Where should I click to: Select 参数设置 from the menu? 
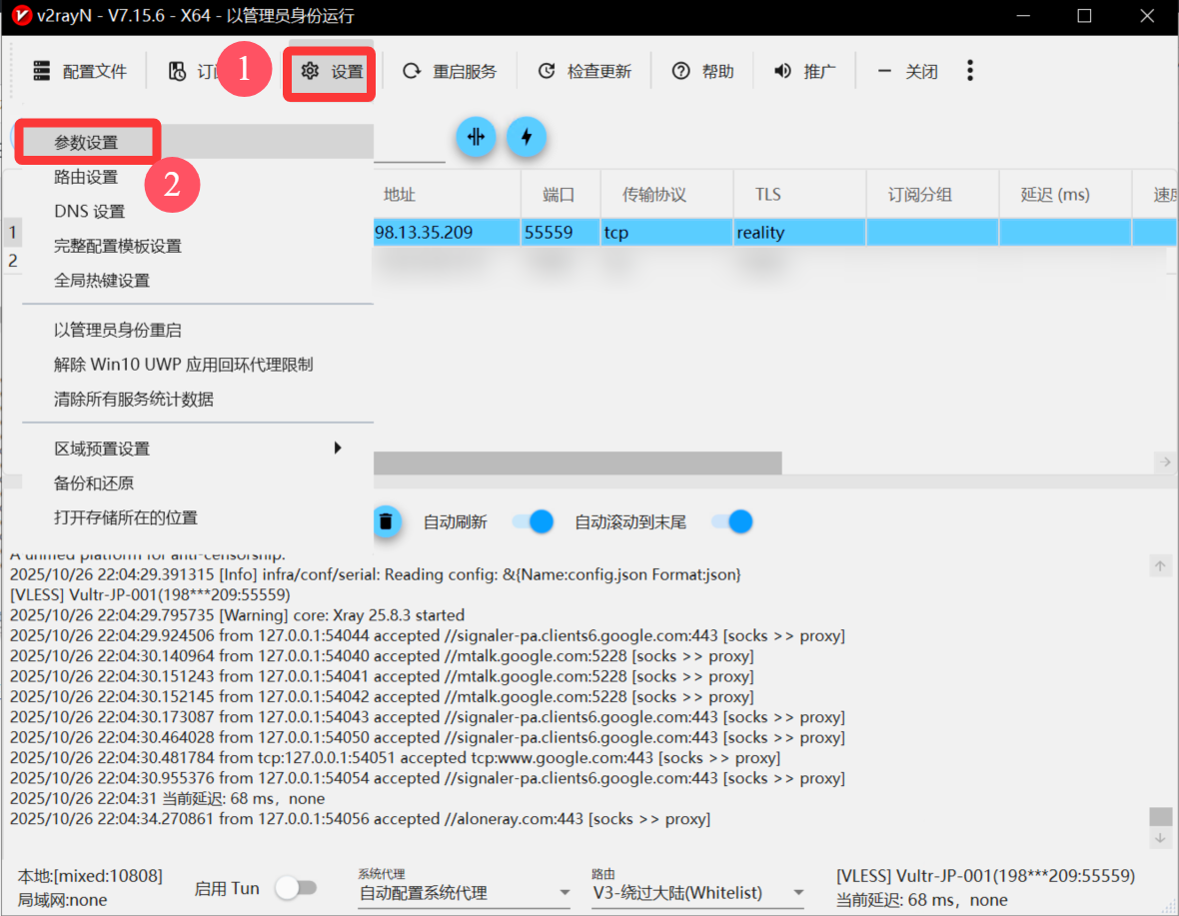pyautogui.click(x=87, y=143)
